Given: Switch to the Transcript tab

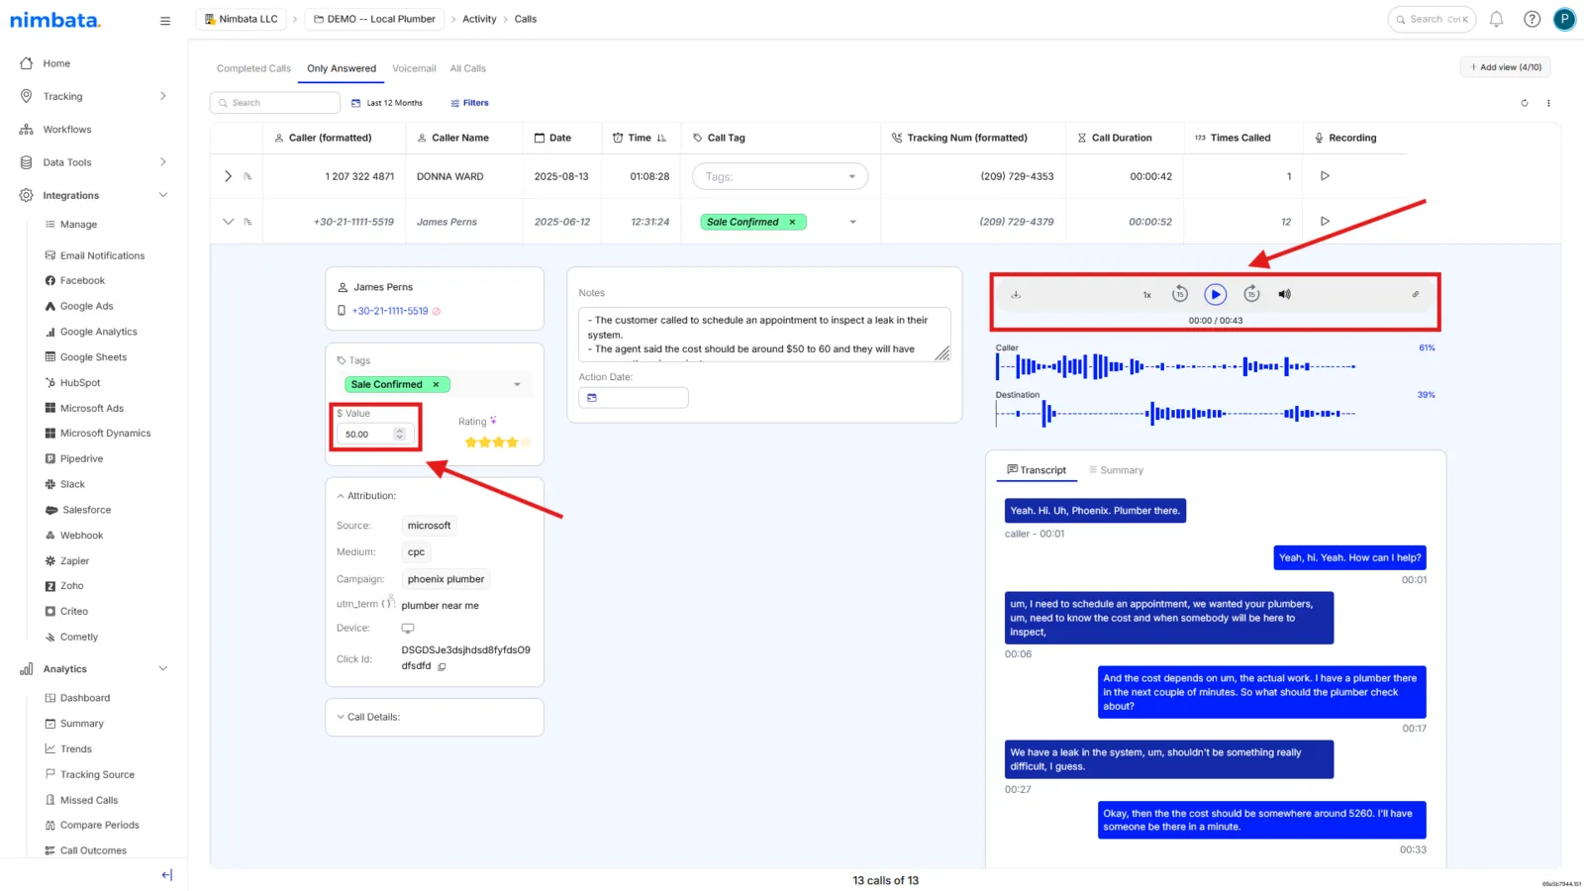Looking at the screenshot, I should coord(1037,470).
